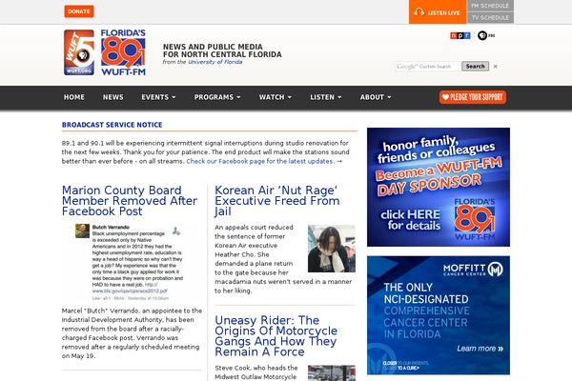This screenshot has width=572, height=381.
Task: Open Korean Air 'Nut Rage' Executive headline
Action: 276,201
